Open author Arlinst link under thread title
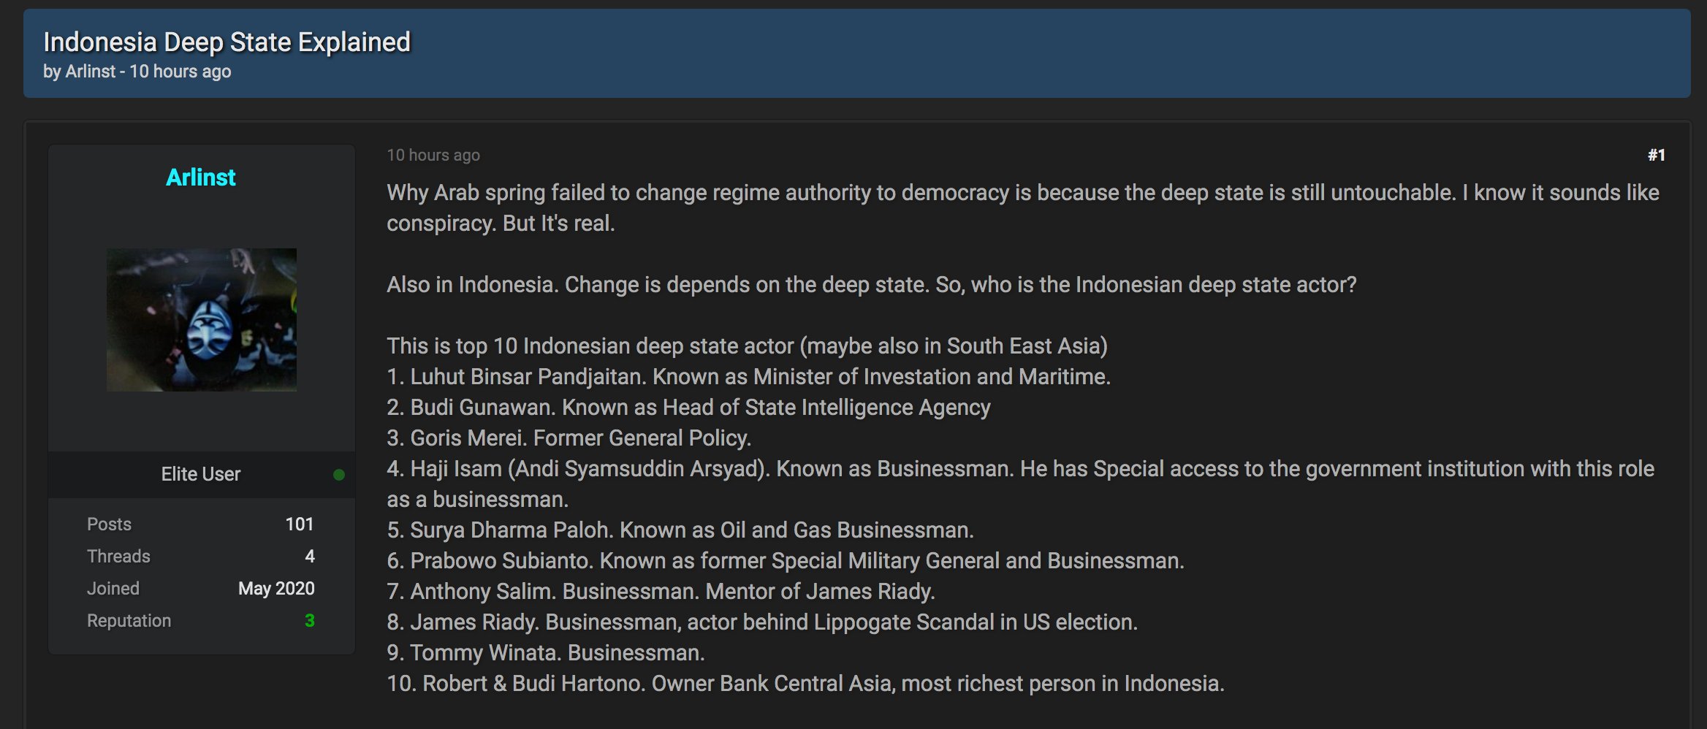This screenshot has width=1707, height=729. pos(91,72)
